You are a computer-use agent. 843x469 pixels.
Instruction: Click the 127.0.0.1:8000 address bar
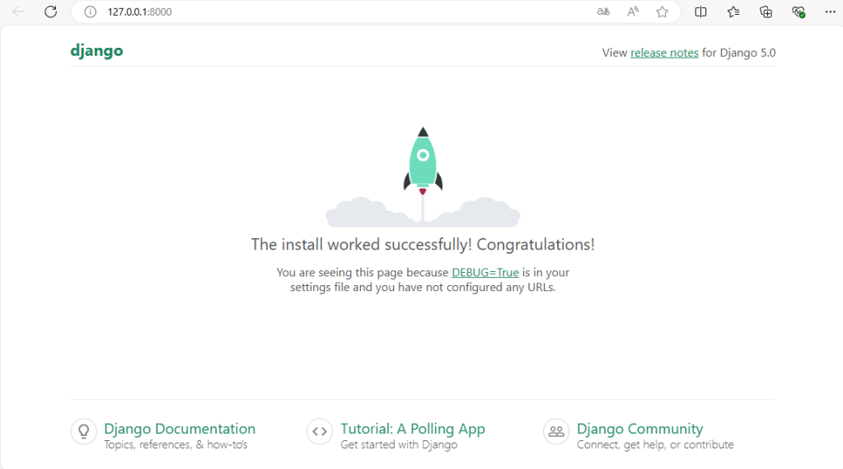coord(330,12)
